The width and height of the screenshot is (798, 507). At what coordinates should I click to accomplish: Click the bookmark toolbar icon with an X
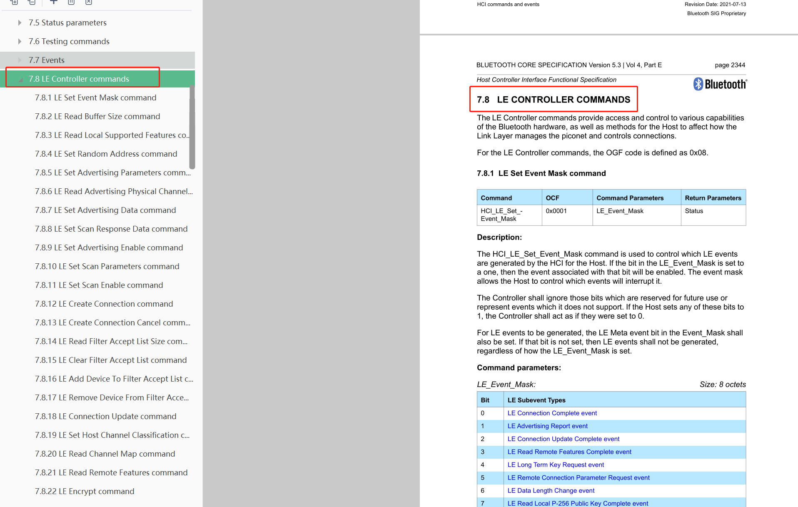tap(89, 2)
